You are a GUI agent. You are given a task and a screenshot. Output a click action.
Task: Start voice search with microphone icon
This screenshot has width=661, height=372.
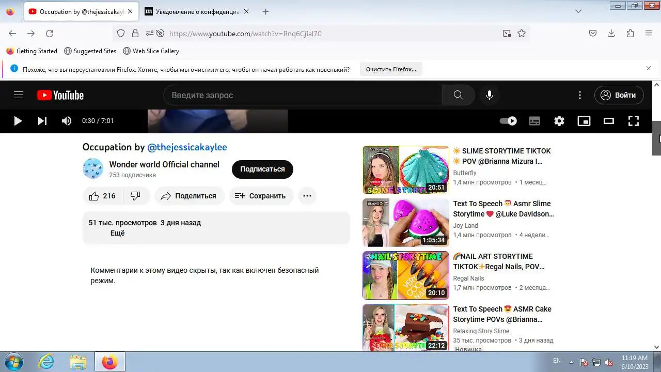pyautogui.click(x=490, y=95)
